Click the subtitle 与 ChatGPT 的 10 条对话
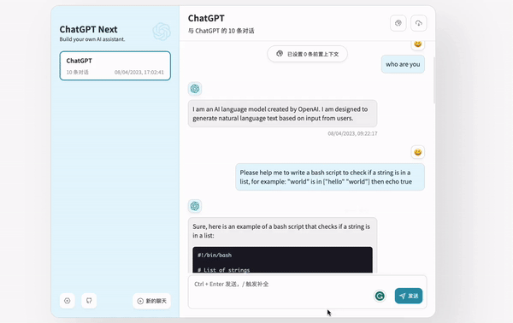This screenshot has height=323, width=513. 221,31
